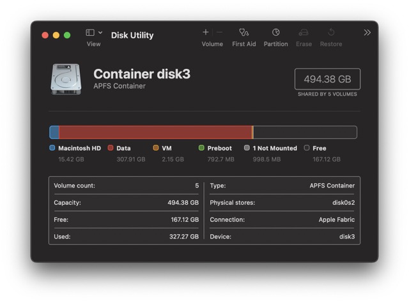This screenshot has width=409, height=303.
Task: Run First Aid stethoscope icon
Action: tap(244, 33)
